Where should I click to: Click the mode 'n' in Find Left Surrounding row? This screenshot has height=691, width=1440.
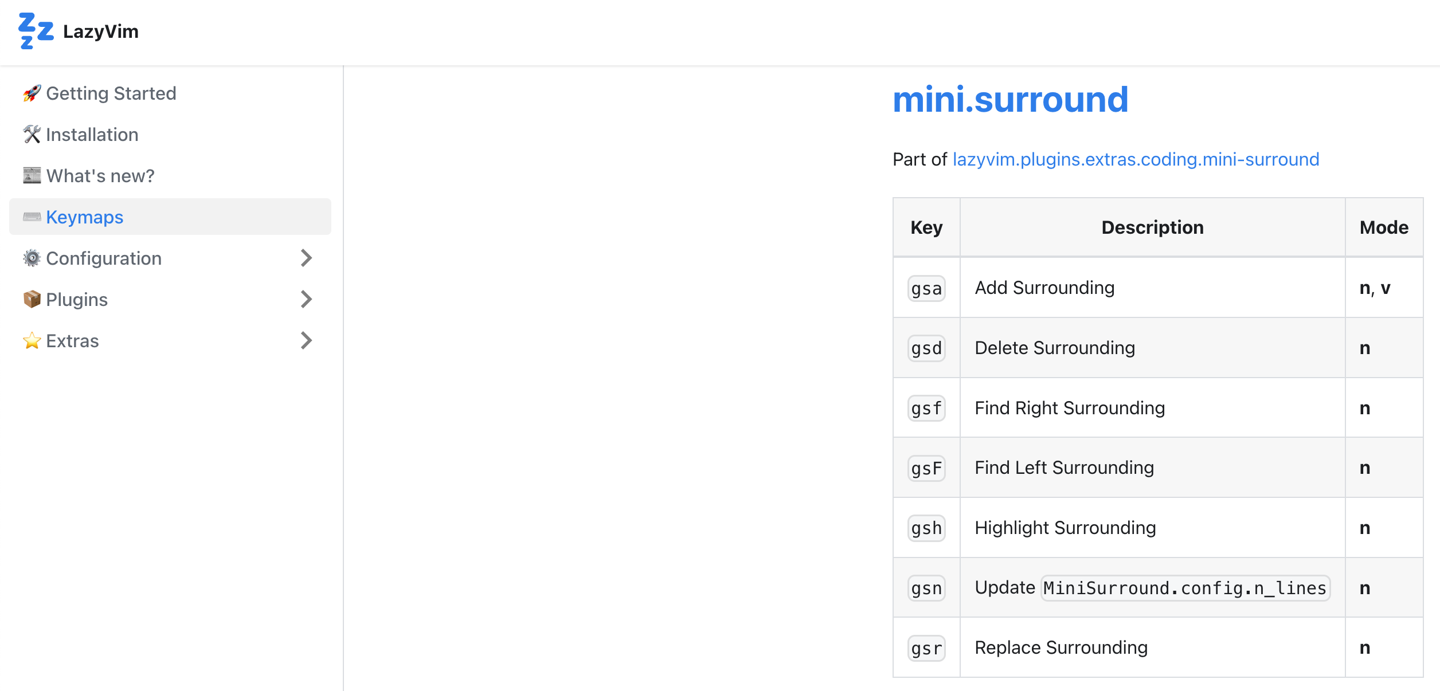pos(1365,468)
